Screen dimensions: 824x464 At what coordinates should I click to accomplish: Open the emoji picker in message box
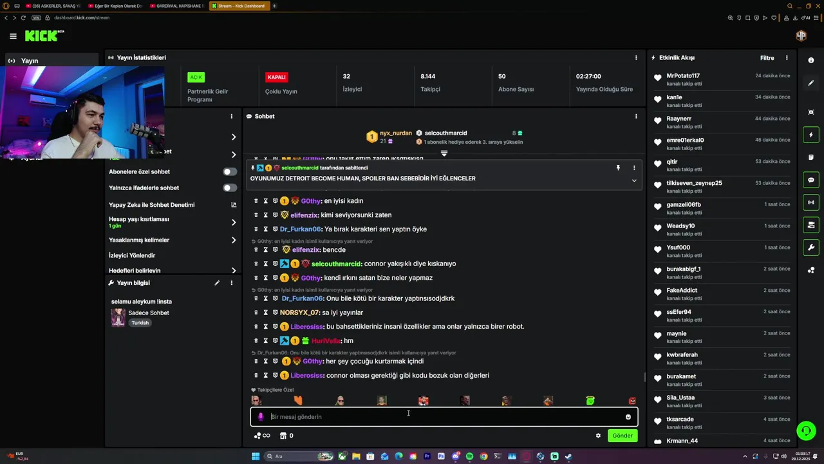[x=628, y=416]
